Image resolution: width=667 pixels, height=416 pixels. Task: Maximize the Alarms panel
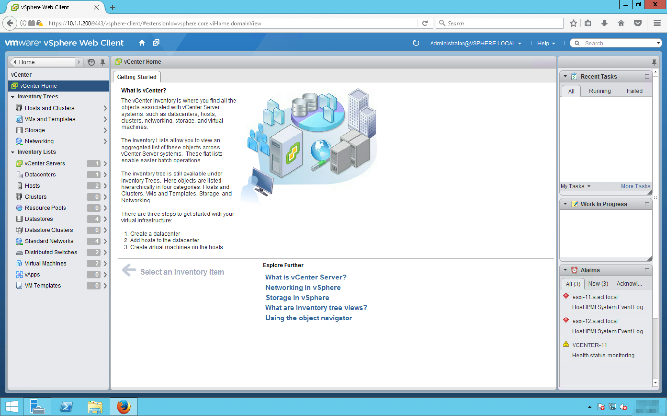click(x=647, y=270)
